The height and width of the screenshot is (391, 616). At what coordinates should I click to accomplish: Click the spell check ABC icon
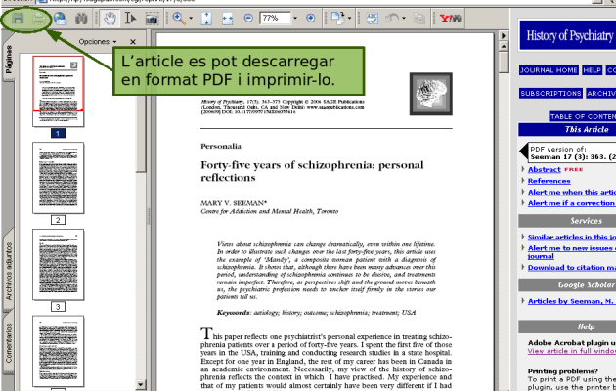[x=372, y=18]
